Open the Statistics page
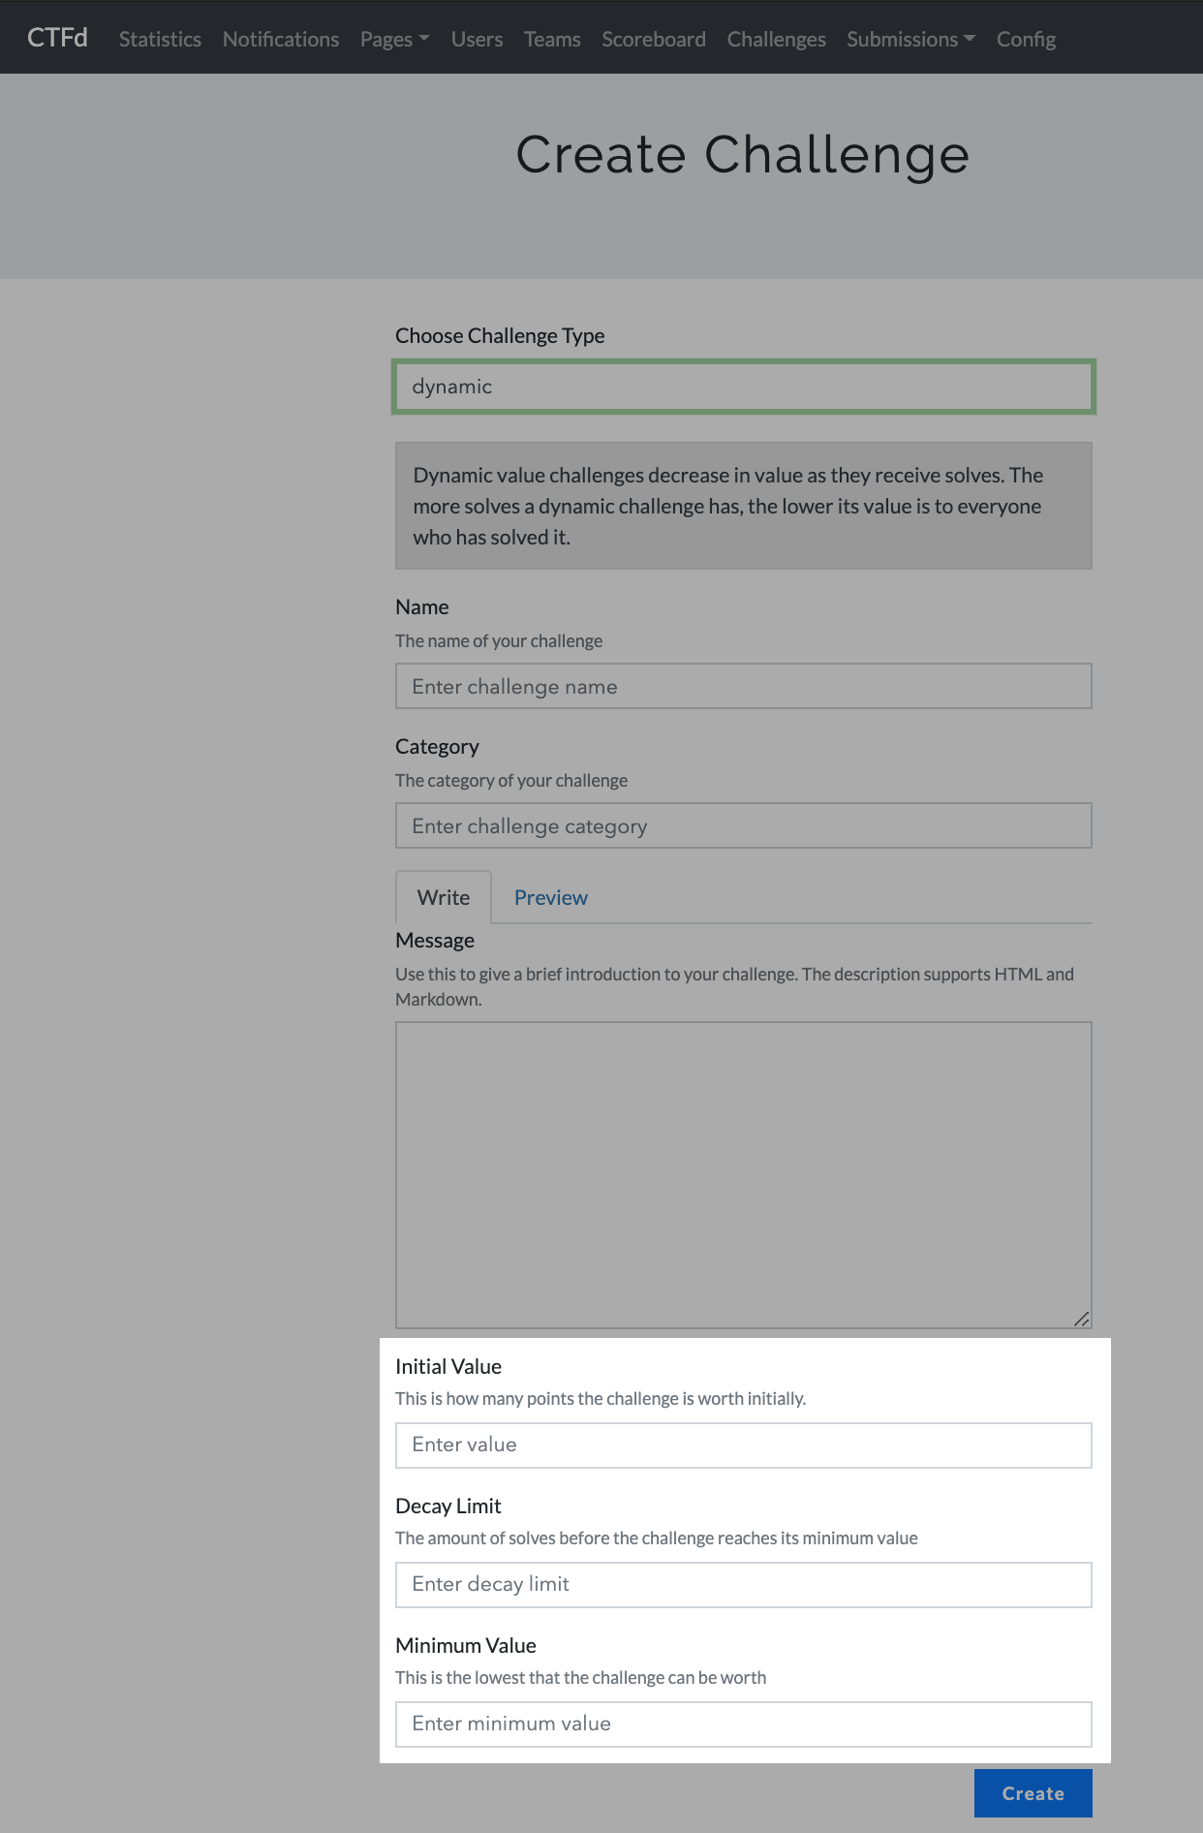Viewport: 1203px width, 1833px height. click(x=160, y=40)
